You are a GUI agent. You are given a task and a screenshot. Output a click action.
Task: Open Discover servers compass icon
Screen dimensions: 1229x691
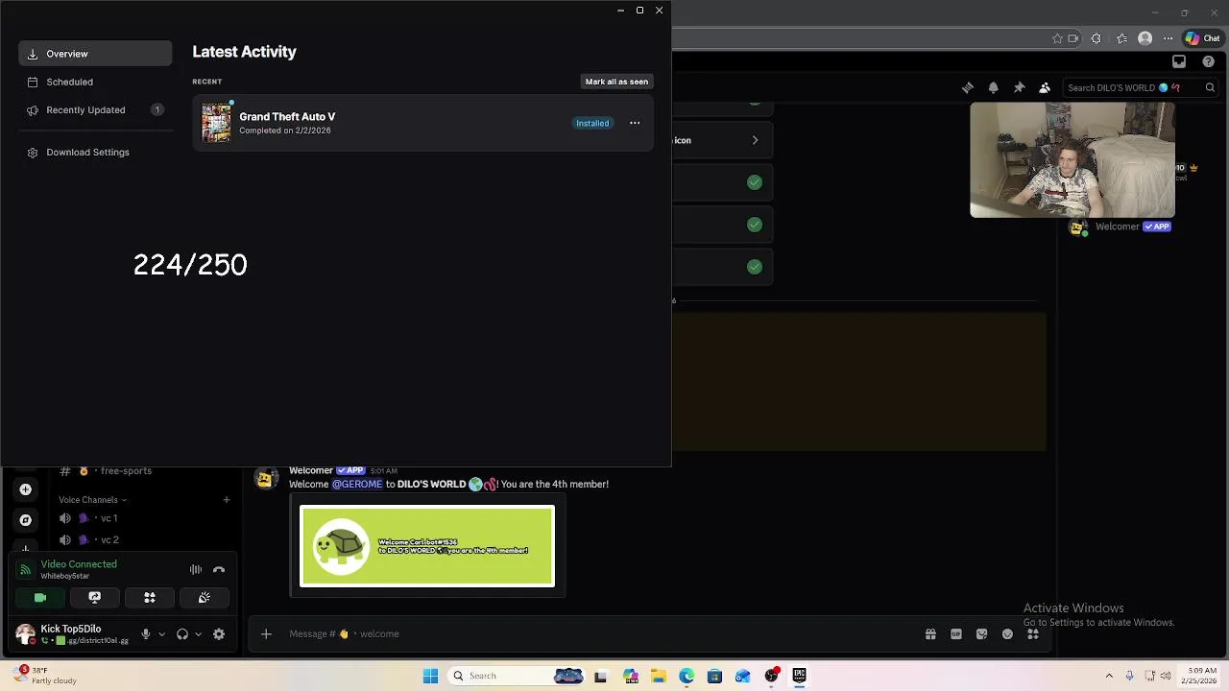[x=25, y=520]
